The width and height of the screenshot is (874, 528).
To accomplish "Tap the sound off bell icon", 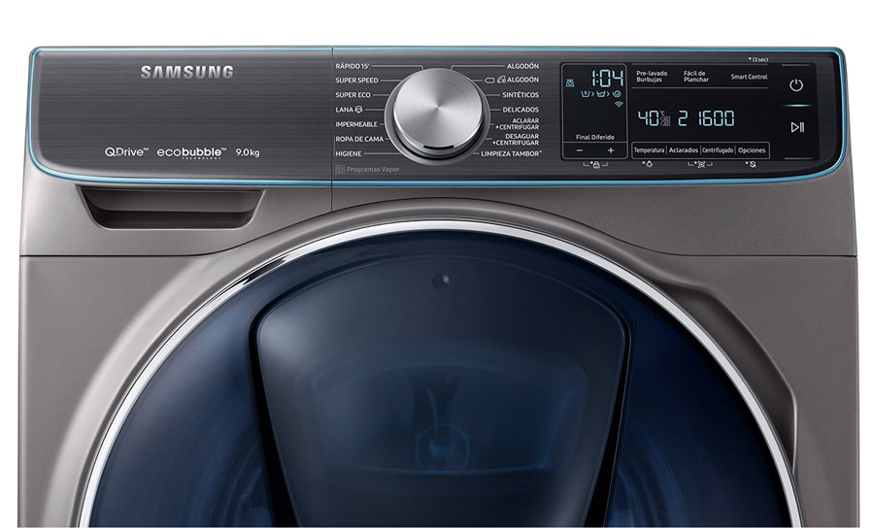I will [x=753, y=164].
